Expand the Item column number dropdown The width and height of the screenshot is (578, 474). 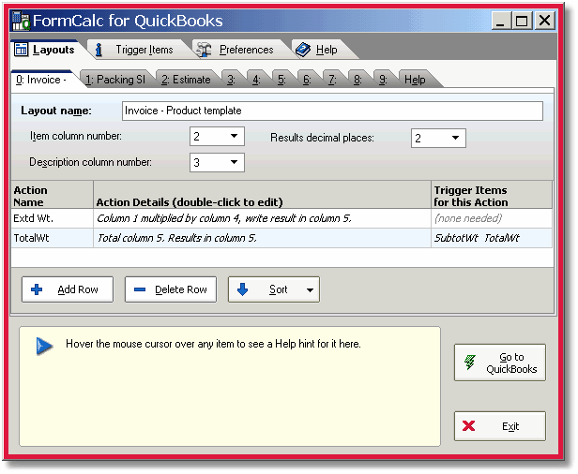pos(234,136)
